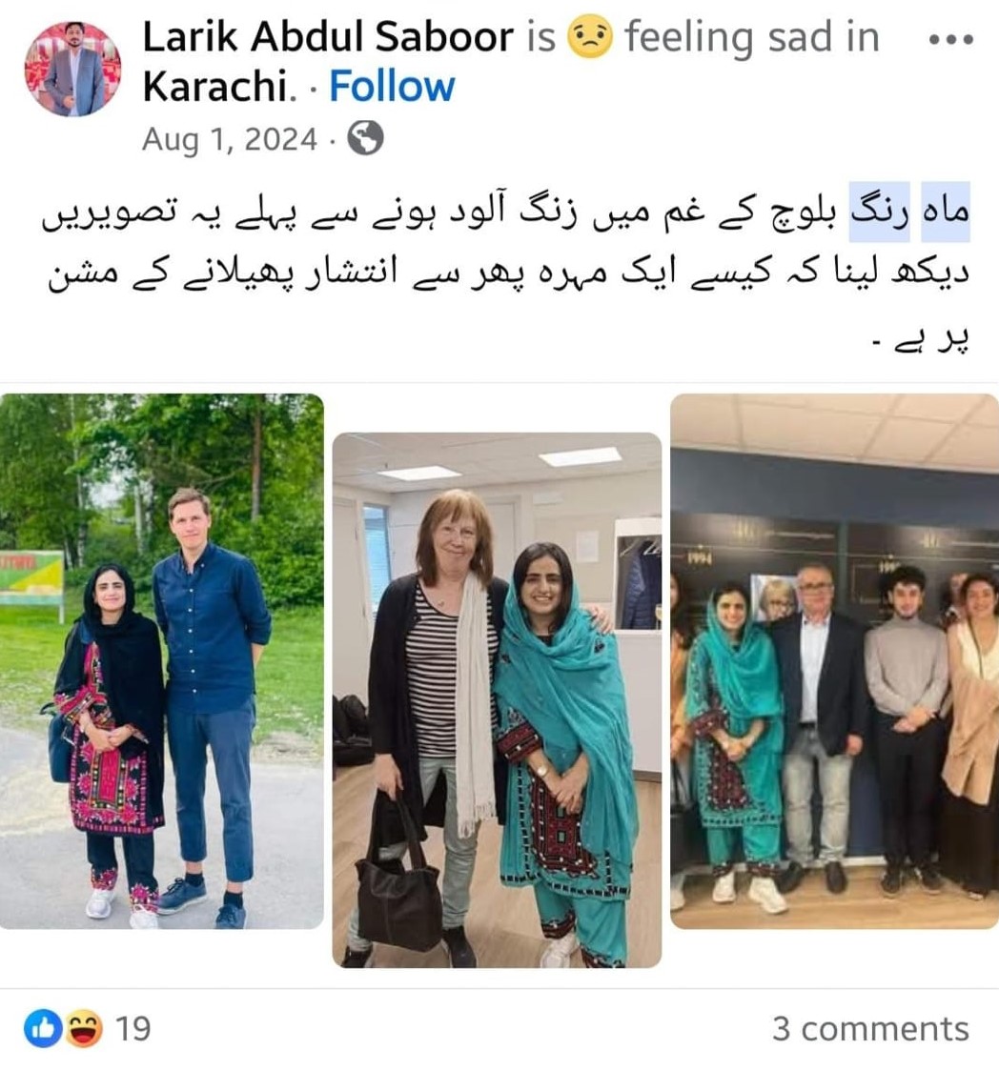999x1071 pixels.
Task: Click the laughing haha reaction icon
Action: [84, 1029]
